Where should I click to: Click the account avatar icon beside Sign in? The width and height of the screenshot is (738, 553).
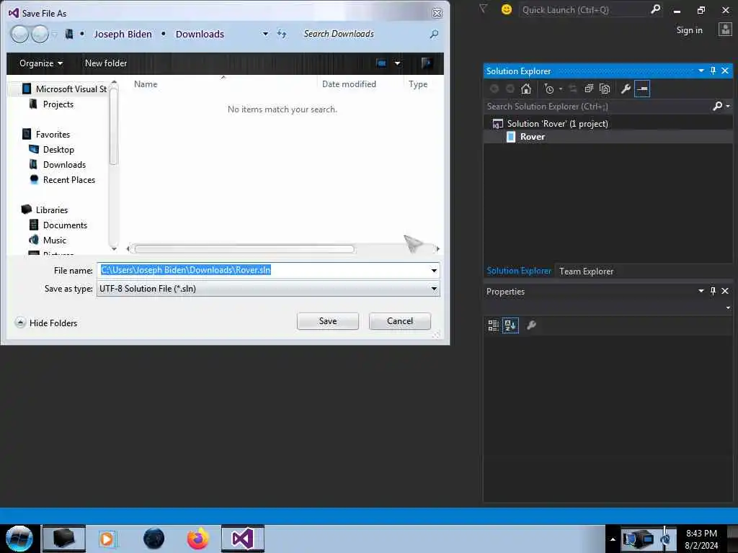[725, 30]
